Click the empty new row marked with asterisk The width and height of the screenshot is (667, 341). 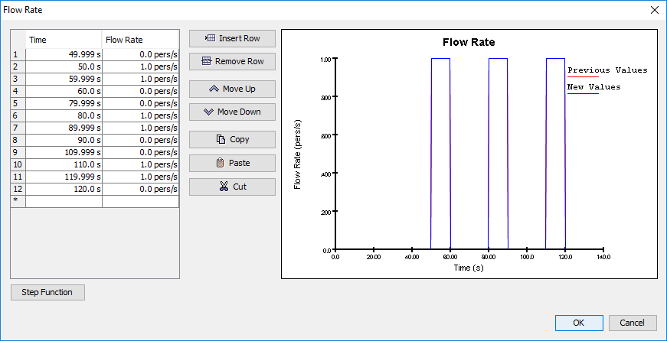[94, 201]
